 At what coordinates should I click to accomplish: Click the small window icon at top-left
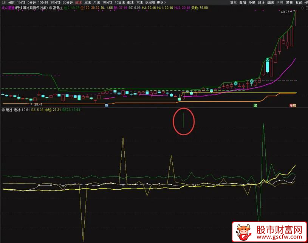[x=4, y=2]
